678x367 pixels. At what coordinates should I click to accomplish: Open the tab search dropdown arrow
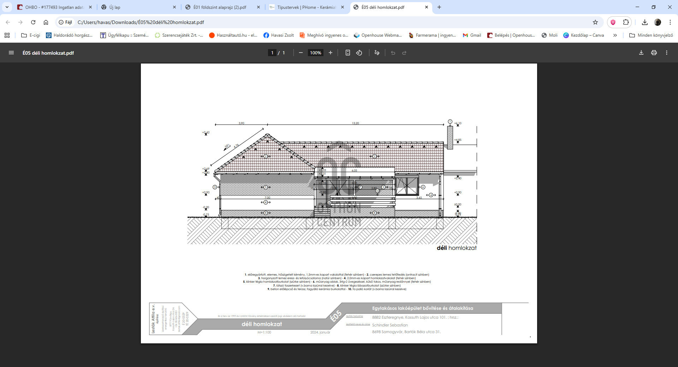(x=7, y=7)
